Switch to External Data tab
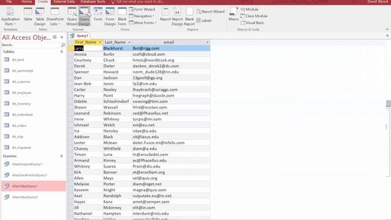391x220 pixels. tap(64, 1)
